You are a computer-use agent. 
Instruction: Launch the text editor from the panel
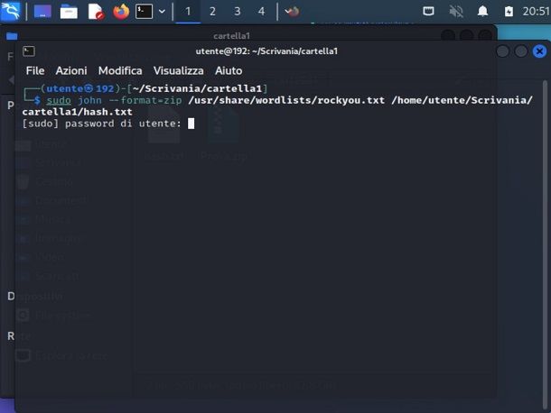pos(95,12)
